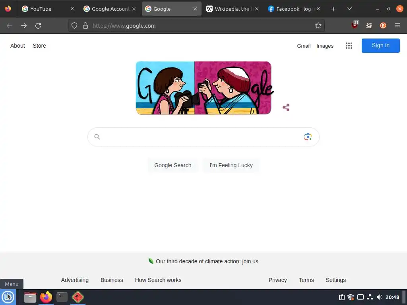Open the DuckDuckGo orange extension icon
Image resolution: width=407 pixels, height=305 pixels.
[383, 25]
